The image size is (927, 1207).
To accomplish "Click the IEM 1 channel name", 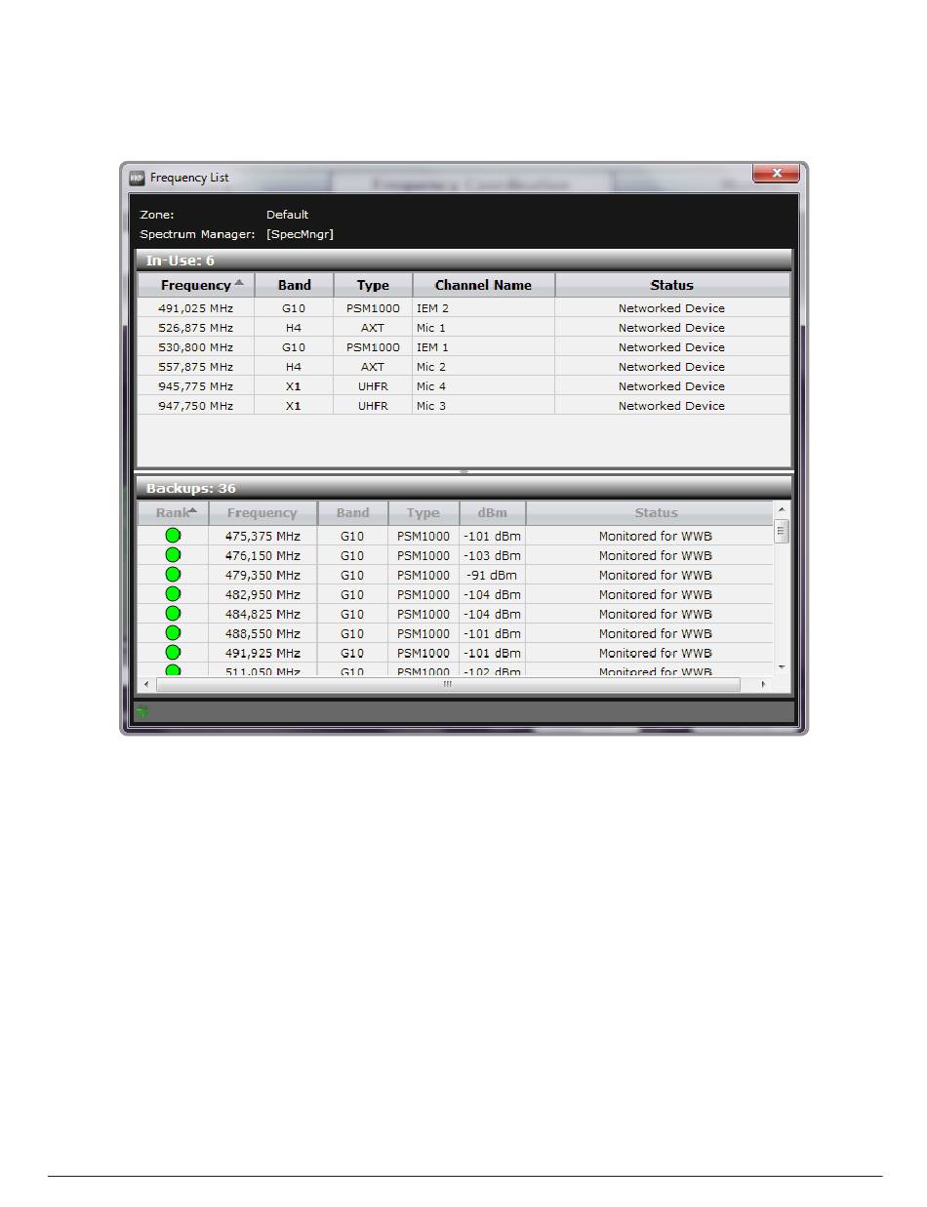I will tap(432, 347).
